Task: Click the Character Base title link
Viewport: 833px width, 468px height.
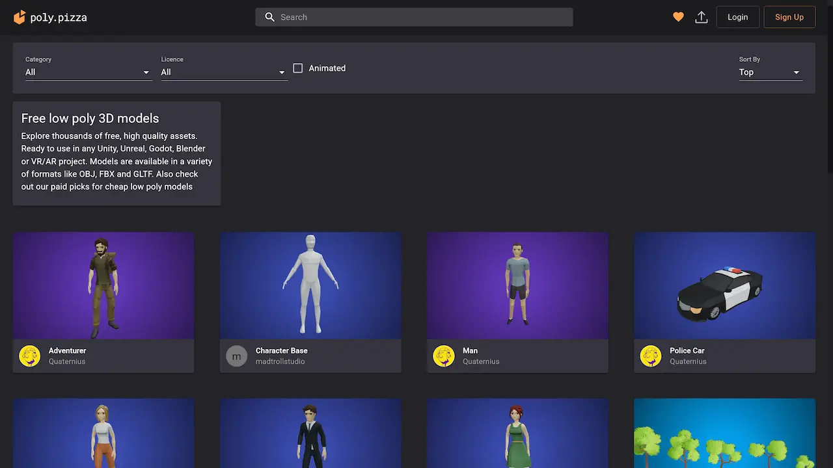Action: [x=281, y=350]
